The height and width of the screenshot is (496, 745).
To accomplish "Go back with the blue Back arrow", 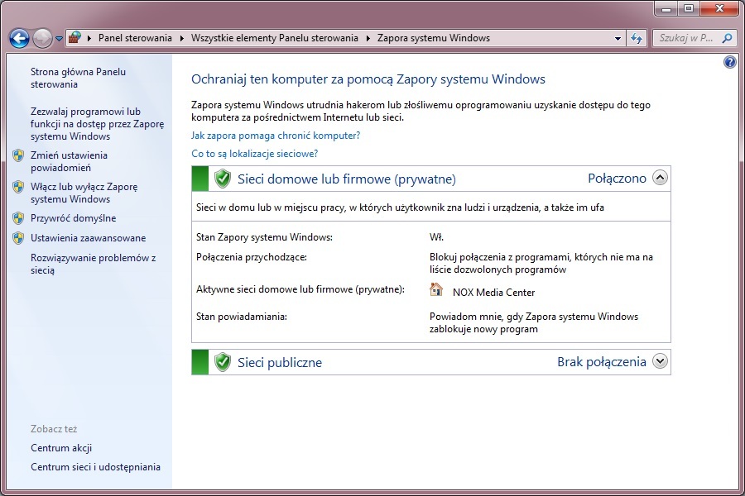I will [20, 39].
